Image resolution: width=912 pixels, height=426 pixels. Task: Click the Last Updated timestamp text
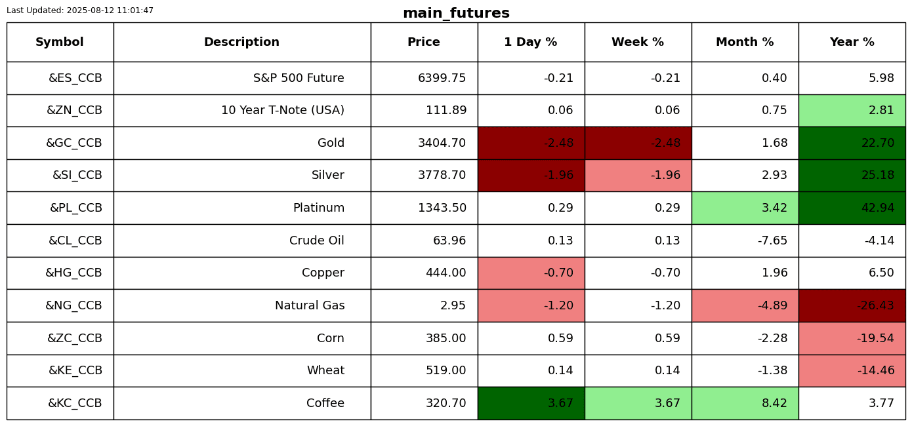pyautogui.click(x=80, y=10)
